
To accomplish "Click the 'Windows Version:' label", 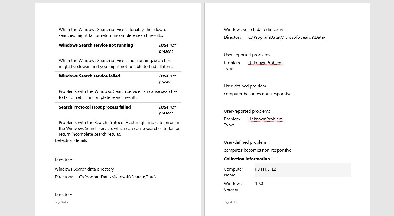I will click(233, 186).
